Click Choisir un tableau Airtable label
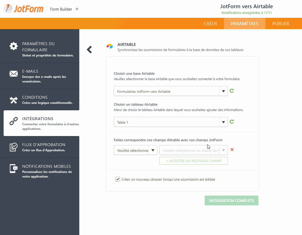 click(x=136, y=104)
